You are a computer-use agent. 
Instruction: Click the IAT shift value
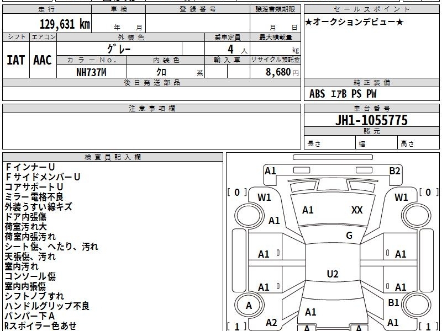pos(16,60)
